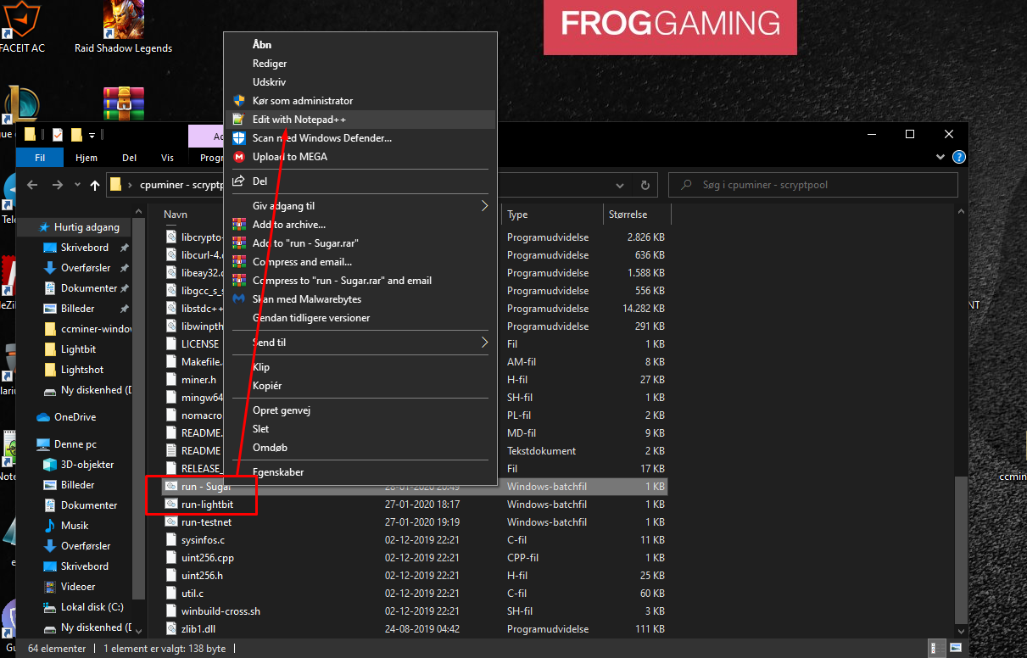Choose Kør som administrator
1027x658 pixels.
click(303, 101)
